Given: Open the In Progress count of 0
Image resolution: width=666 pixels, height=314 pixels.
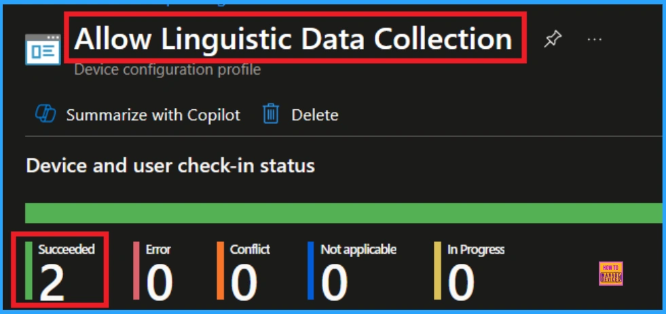Looking at the screenshot, I should click(461, 281).
